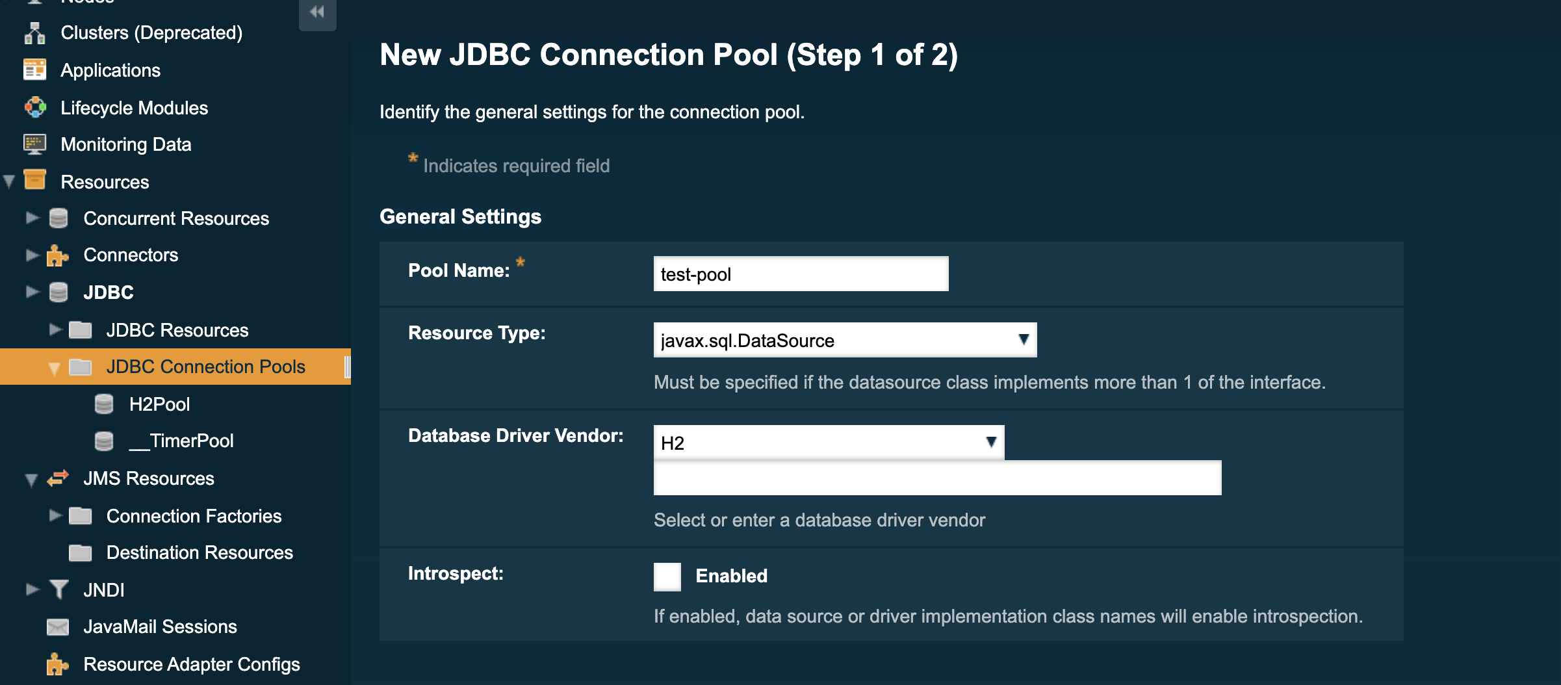This screenshot has width=1561, height=685.
Task: Click the Lifecycle Modules icon
Action: pyautogui.click(x=36, y=107)
